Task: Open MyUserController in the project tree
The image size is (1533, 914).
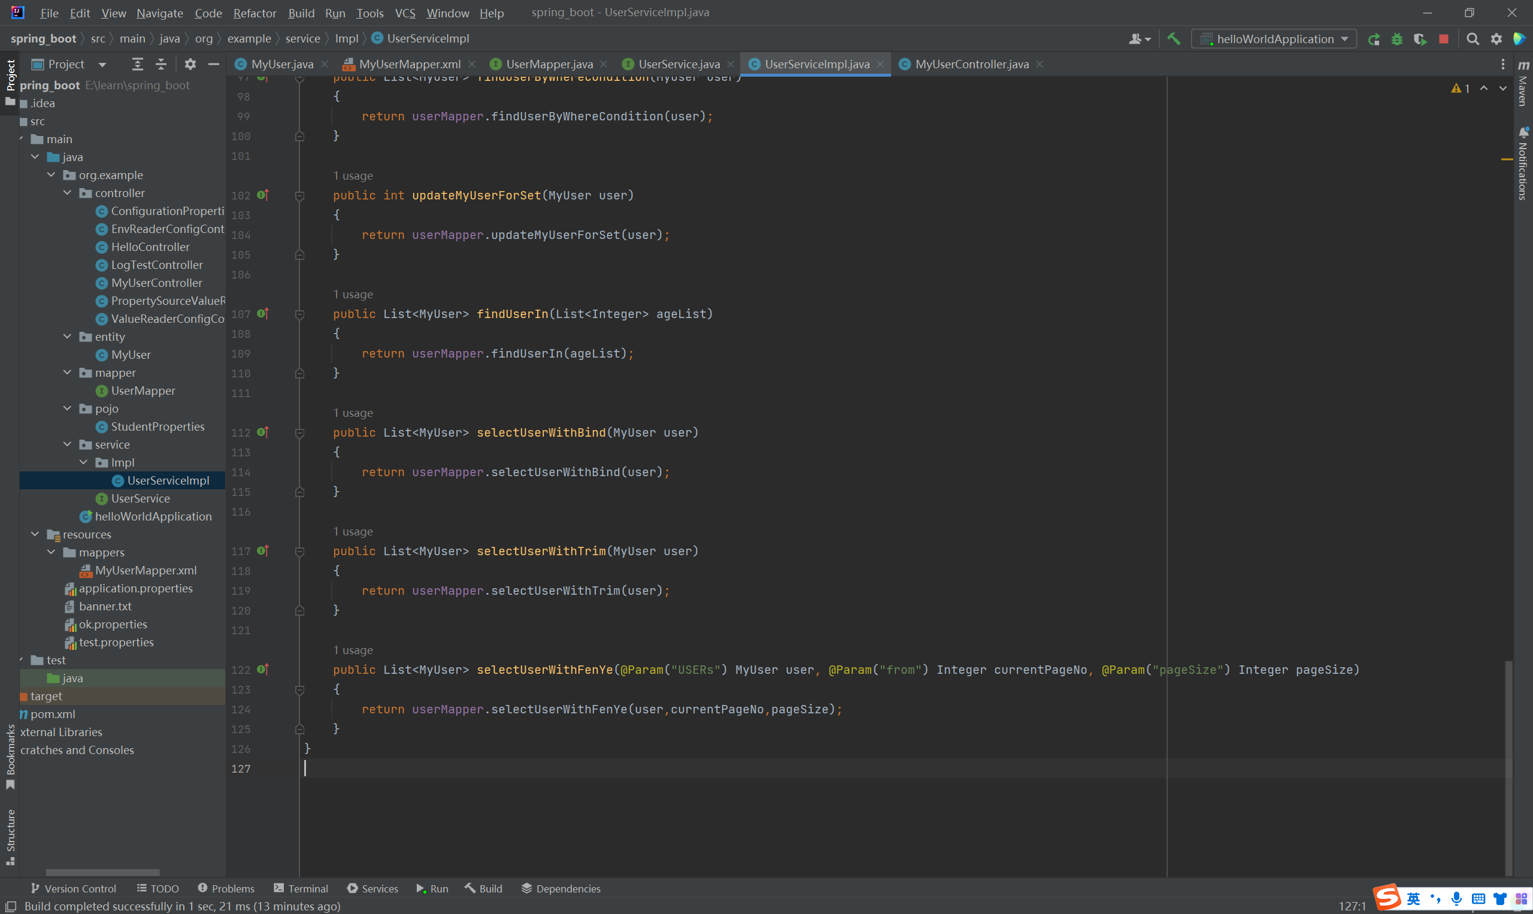Action: 156,283
